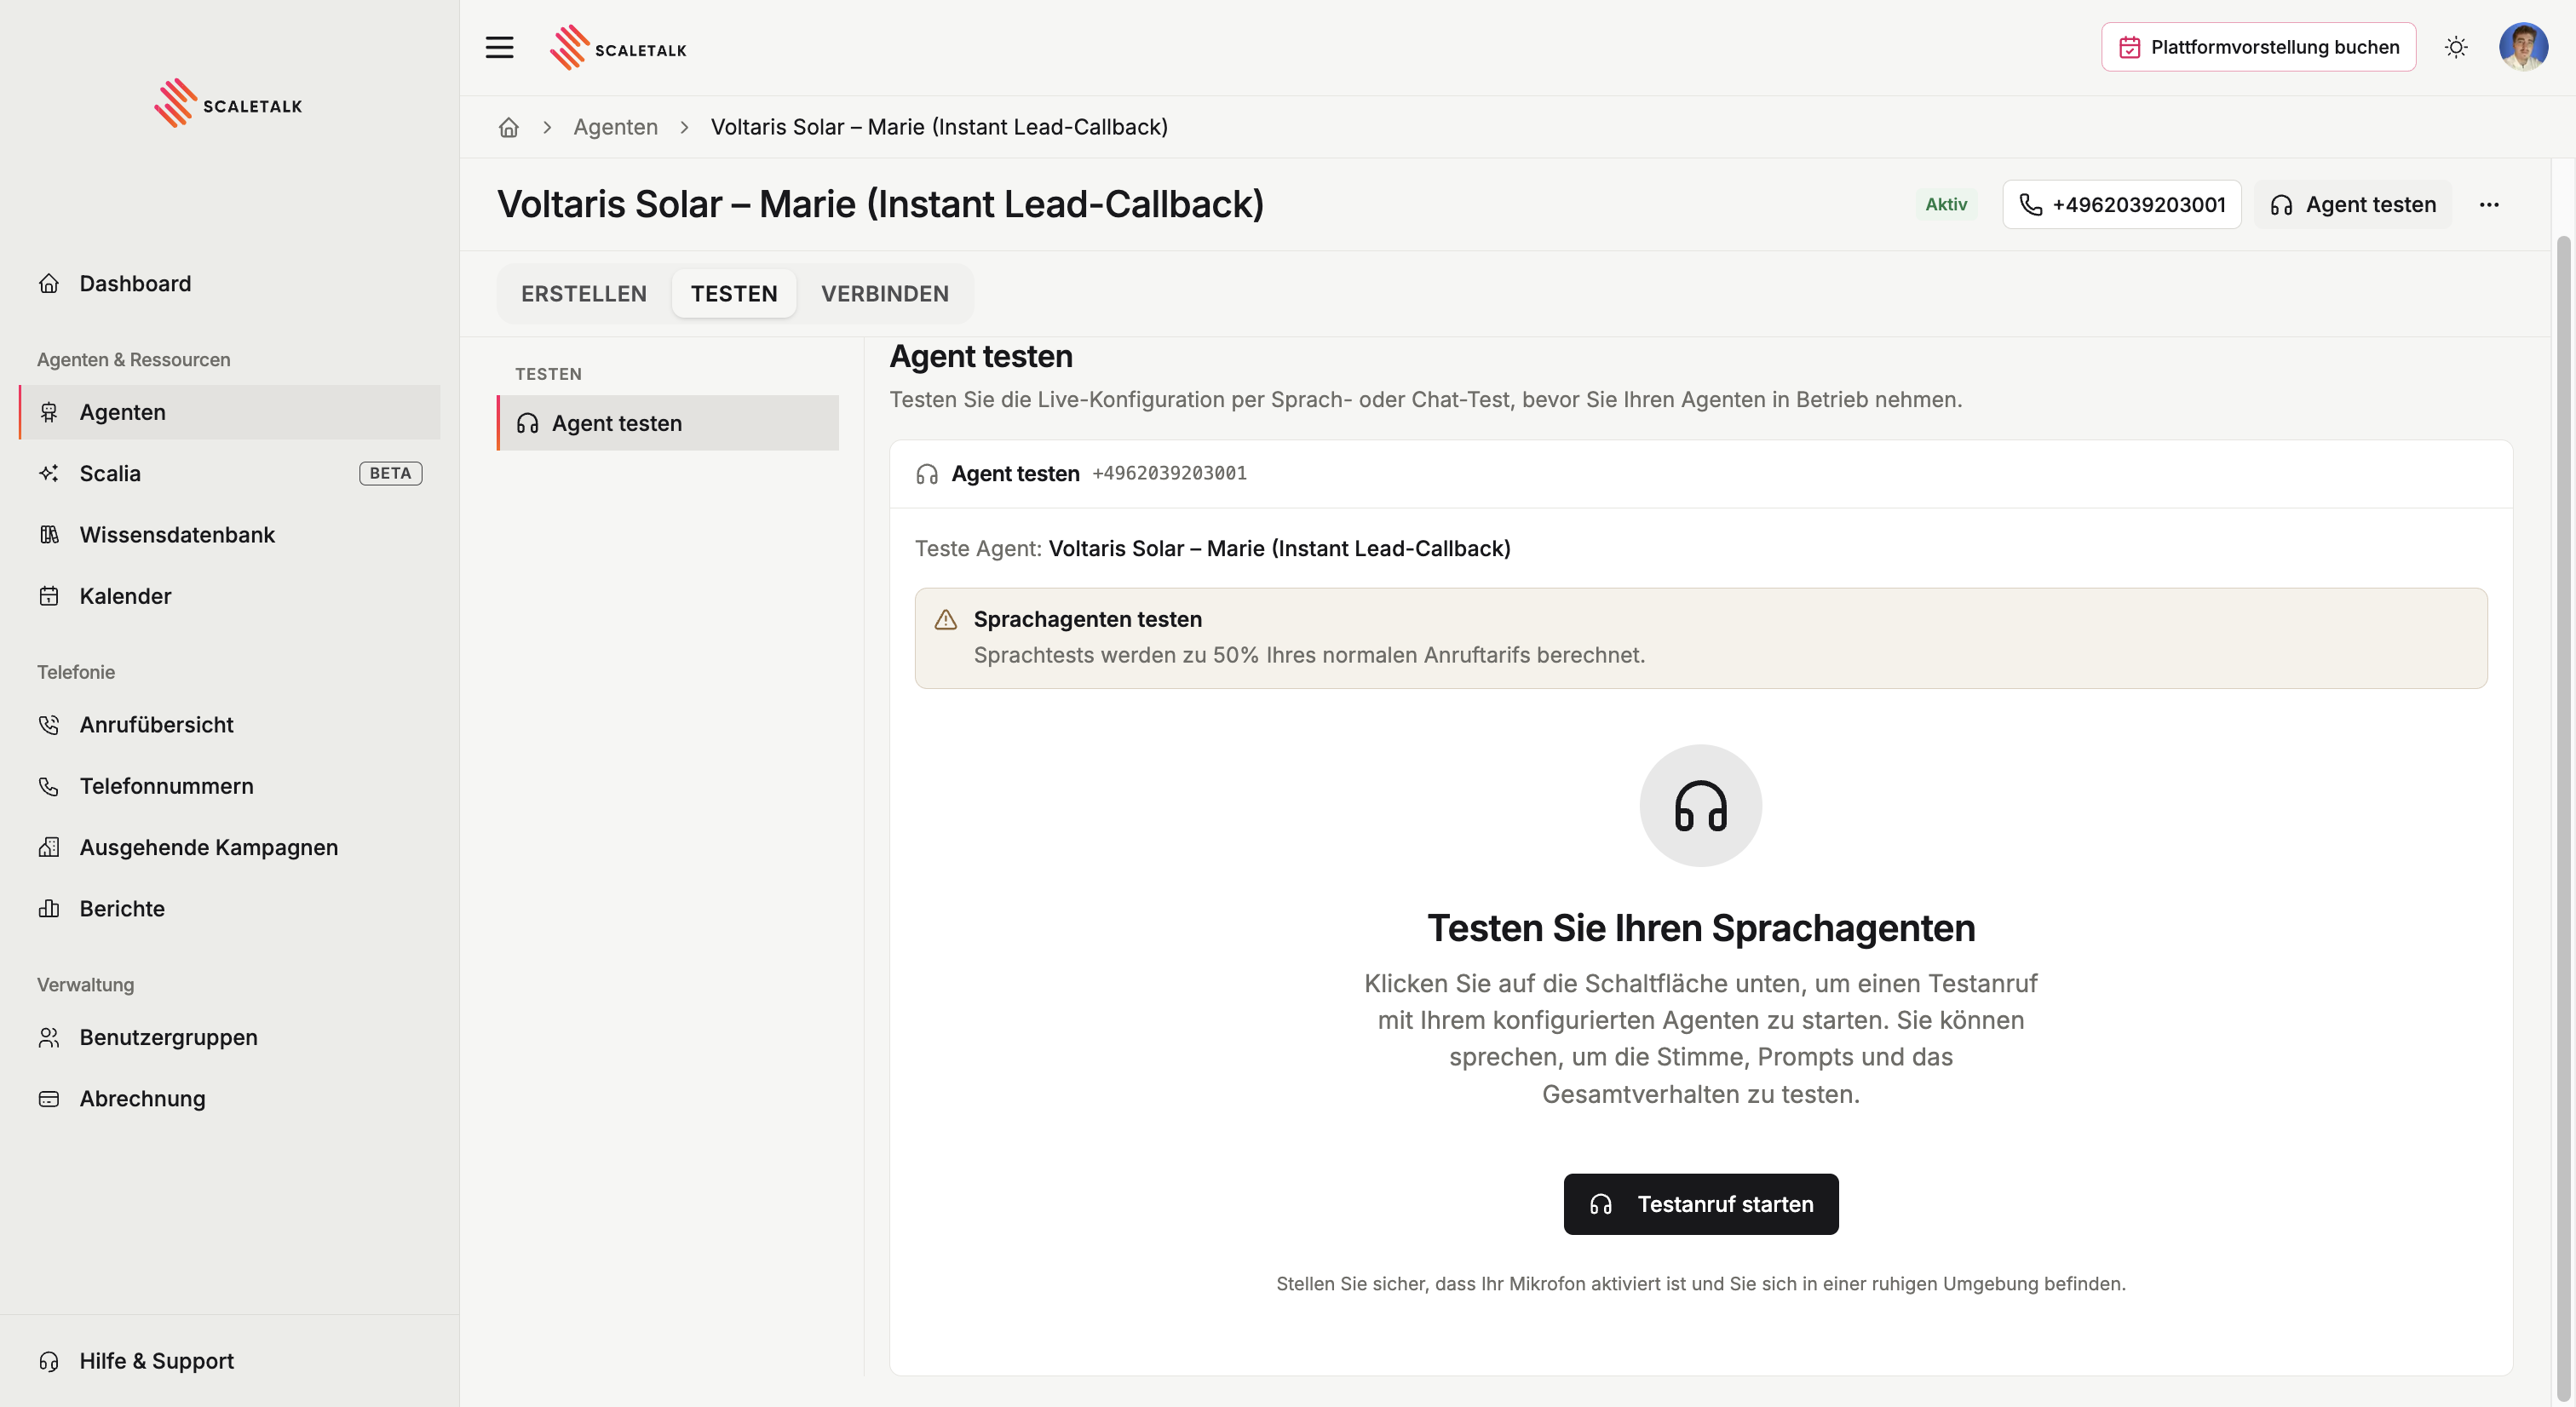Open Ausgehende Kampagnen in the sidebar
Image resolution: width=2576 pixels, height=1407 pixels.
[229, 847]
